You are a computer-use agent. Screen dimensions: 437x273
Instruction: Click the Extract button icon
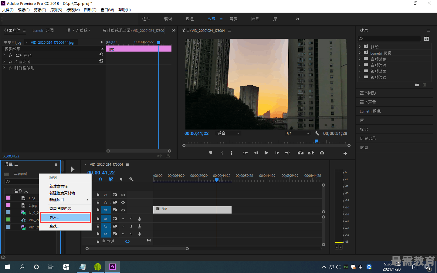[x=311, y=153]
